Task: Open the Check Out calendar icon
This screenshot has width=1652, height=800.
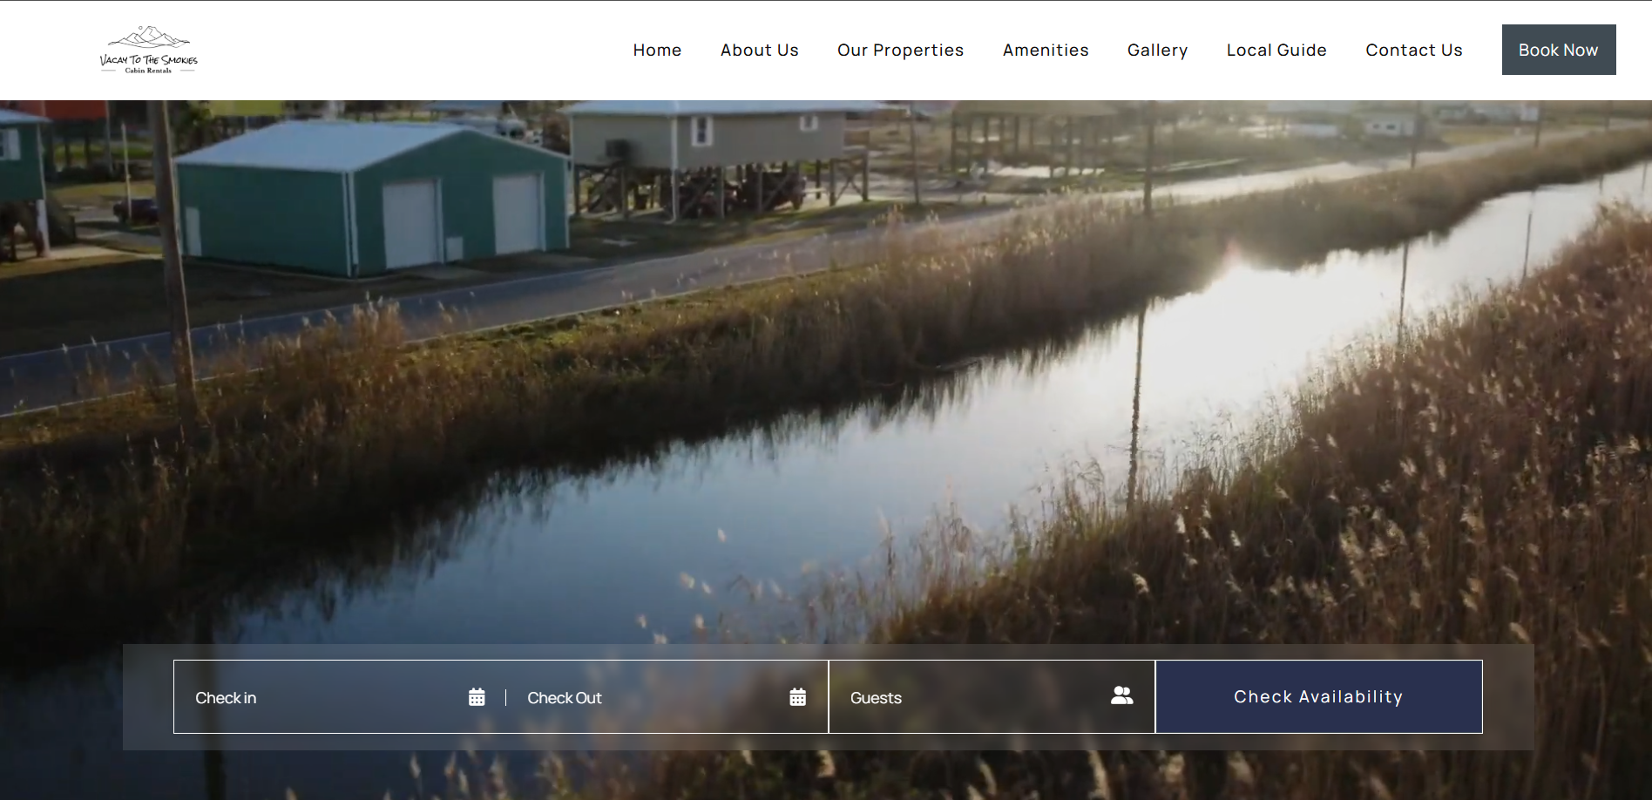Action: (x=797, y=697)
